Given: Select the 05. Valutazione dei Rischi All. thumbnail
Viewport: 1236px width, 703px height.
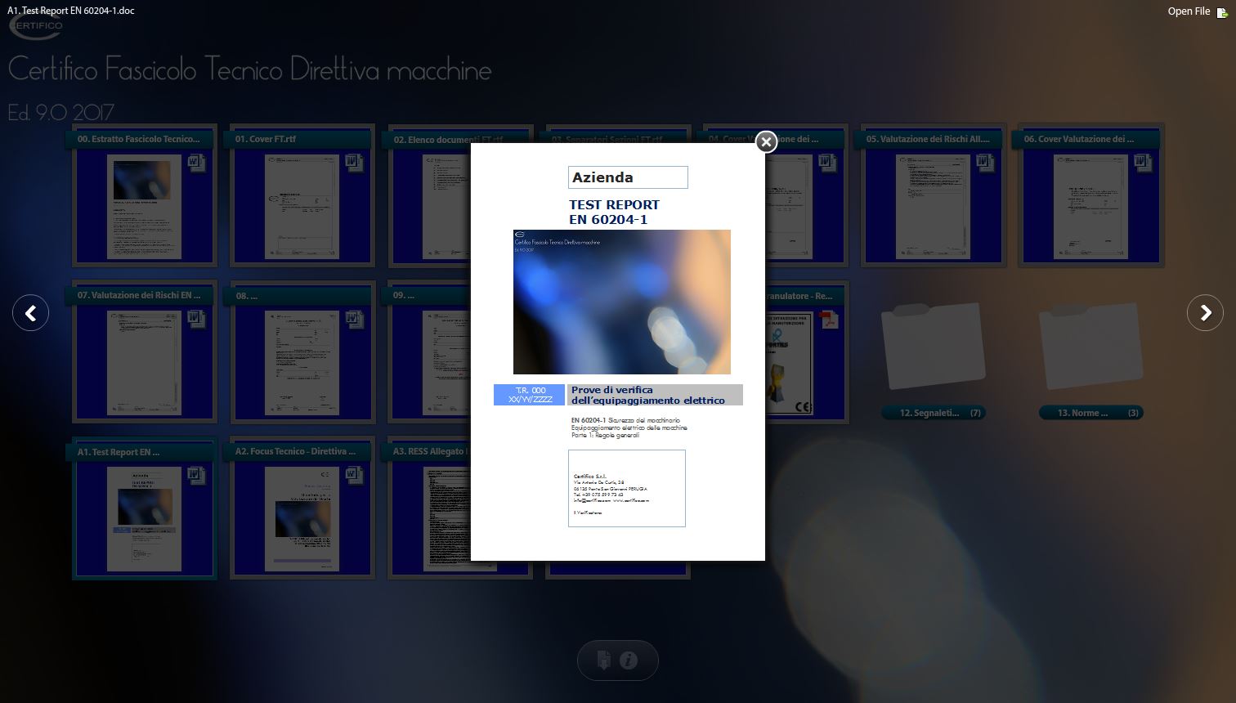Looking at the screenshot, I should pos(933,207).
